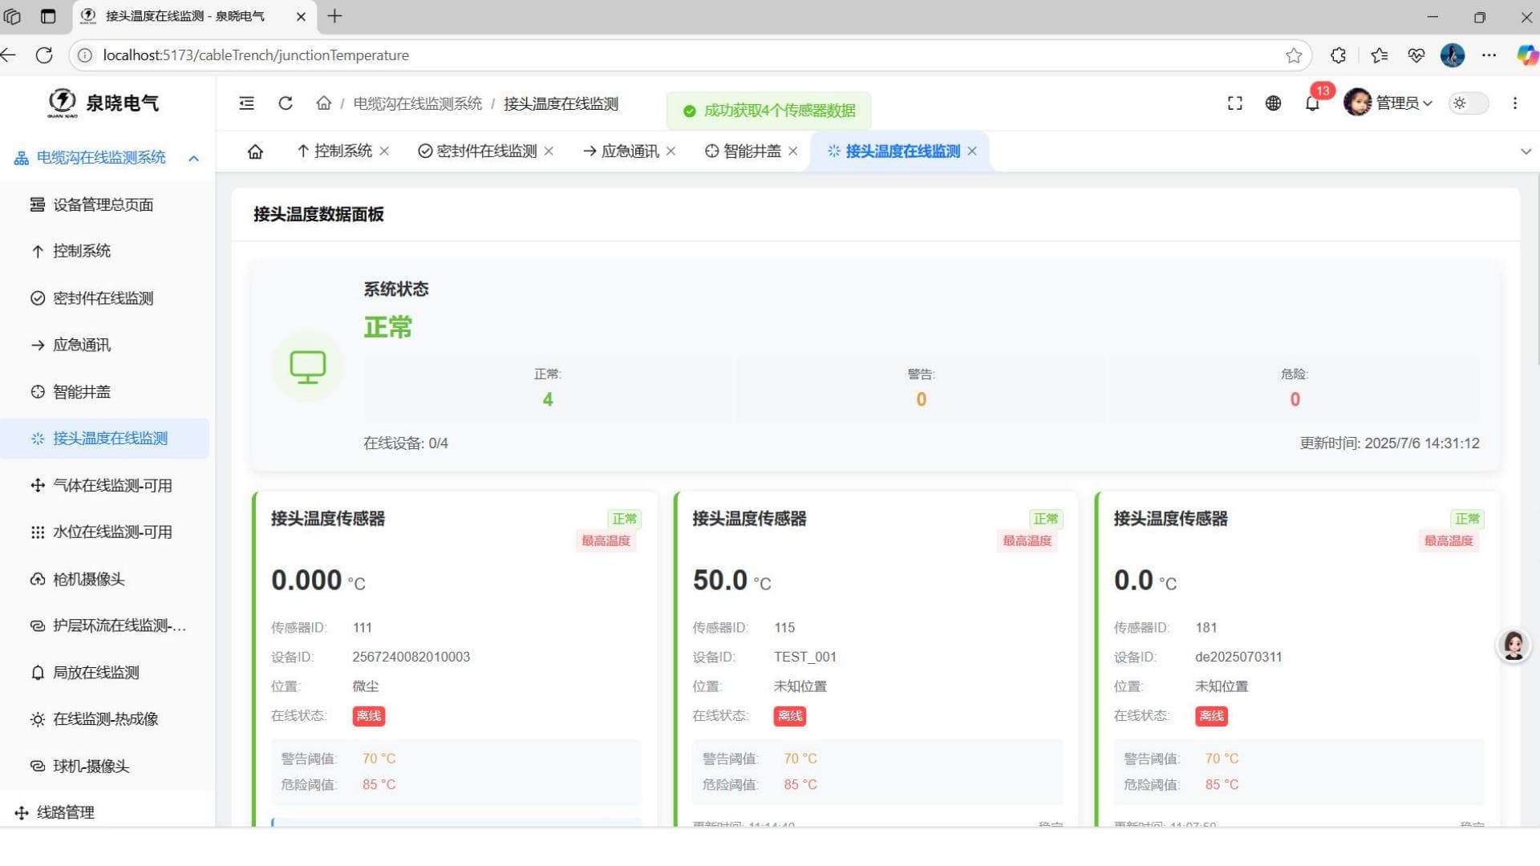Viewport: 1540px width, 866px height.
Task: Click the monitor status icon in the system panel
Action: tap(307, 366)
